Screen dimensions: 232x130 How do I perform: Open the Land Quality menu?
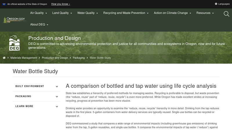pyautogui.click(x=62, y=13)
